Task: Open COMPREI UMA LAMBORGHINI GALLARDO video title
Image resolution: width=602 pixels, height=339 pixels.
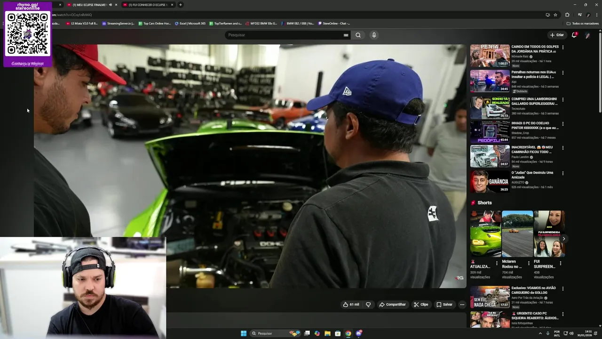Action: click(x=535, y=101)
